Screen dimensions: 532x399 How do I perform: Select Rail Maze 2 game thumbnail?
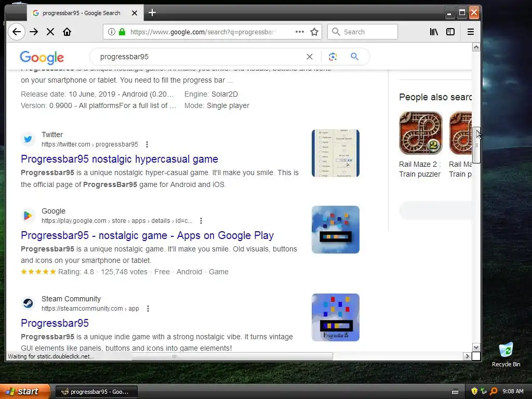pos(421,133)
